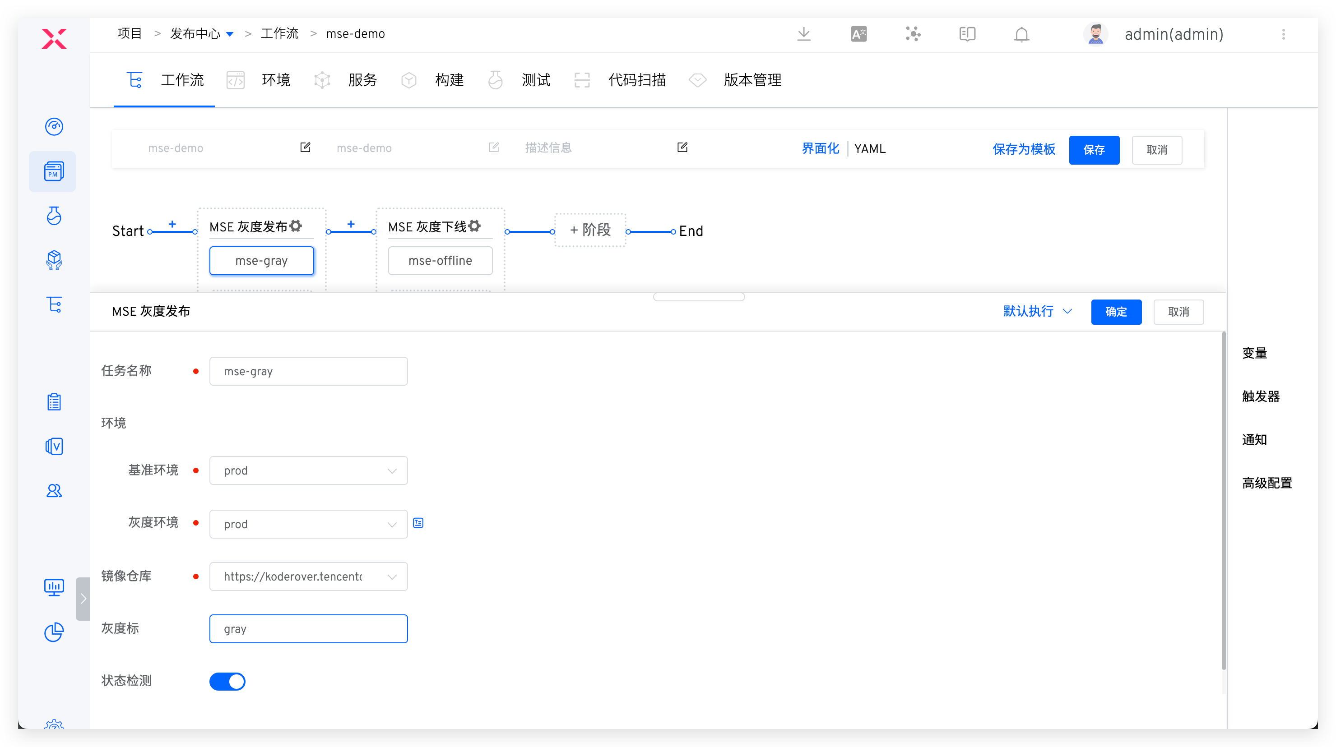Click gear icon on MSE 灰度发布 stage

point(296,226)
